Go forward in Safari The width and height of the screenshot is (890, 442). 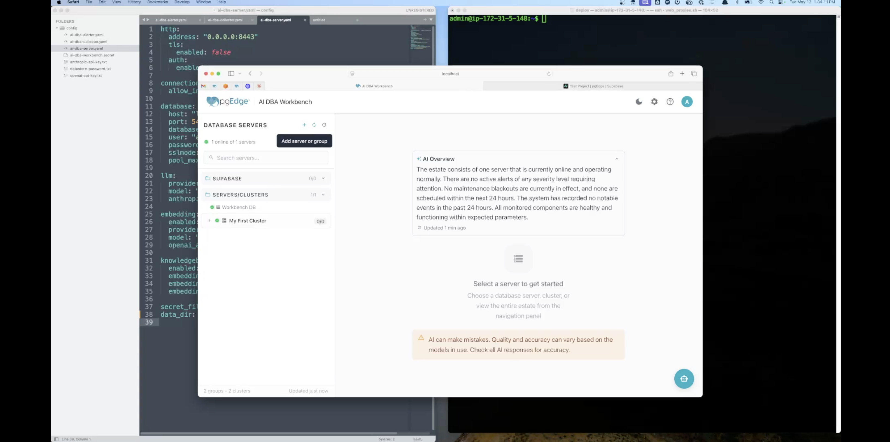[261, 74]
